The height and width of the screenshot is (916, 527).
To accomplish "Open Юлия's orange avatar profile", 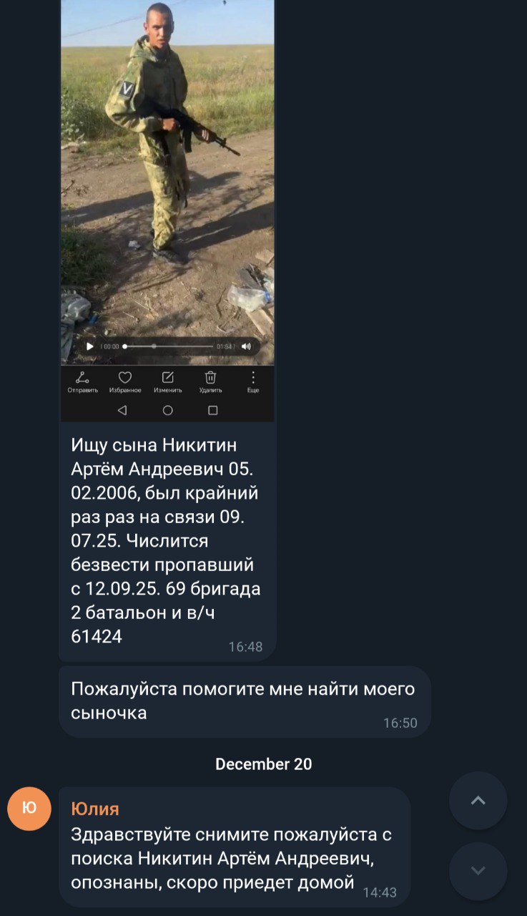I will [29, 809].
